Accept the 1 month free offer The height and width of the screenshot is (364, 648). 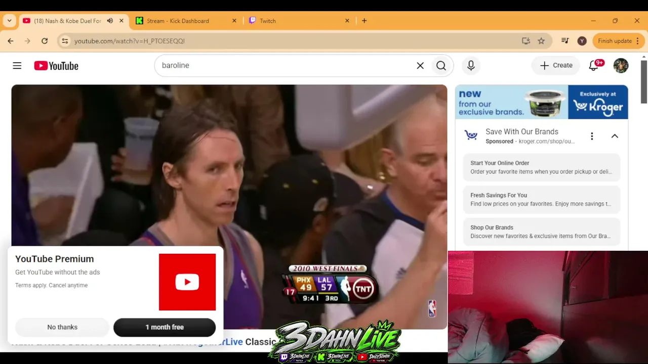(165, 327)
